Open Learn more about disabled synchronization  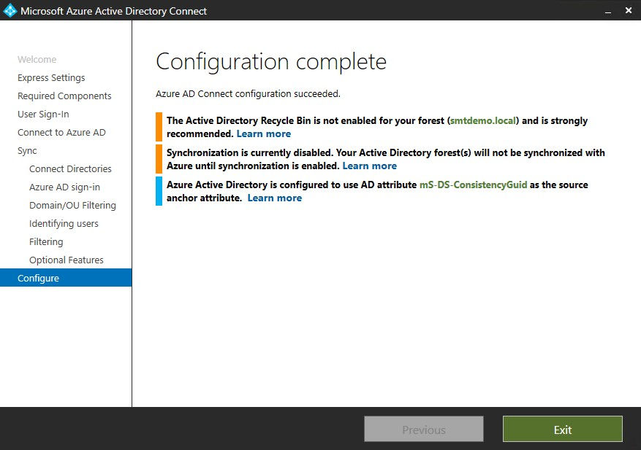[x=370, y=166]
